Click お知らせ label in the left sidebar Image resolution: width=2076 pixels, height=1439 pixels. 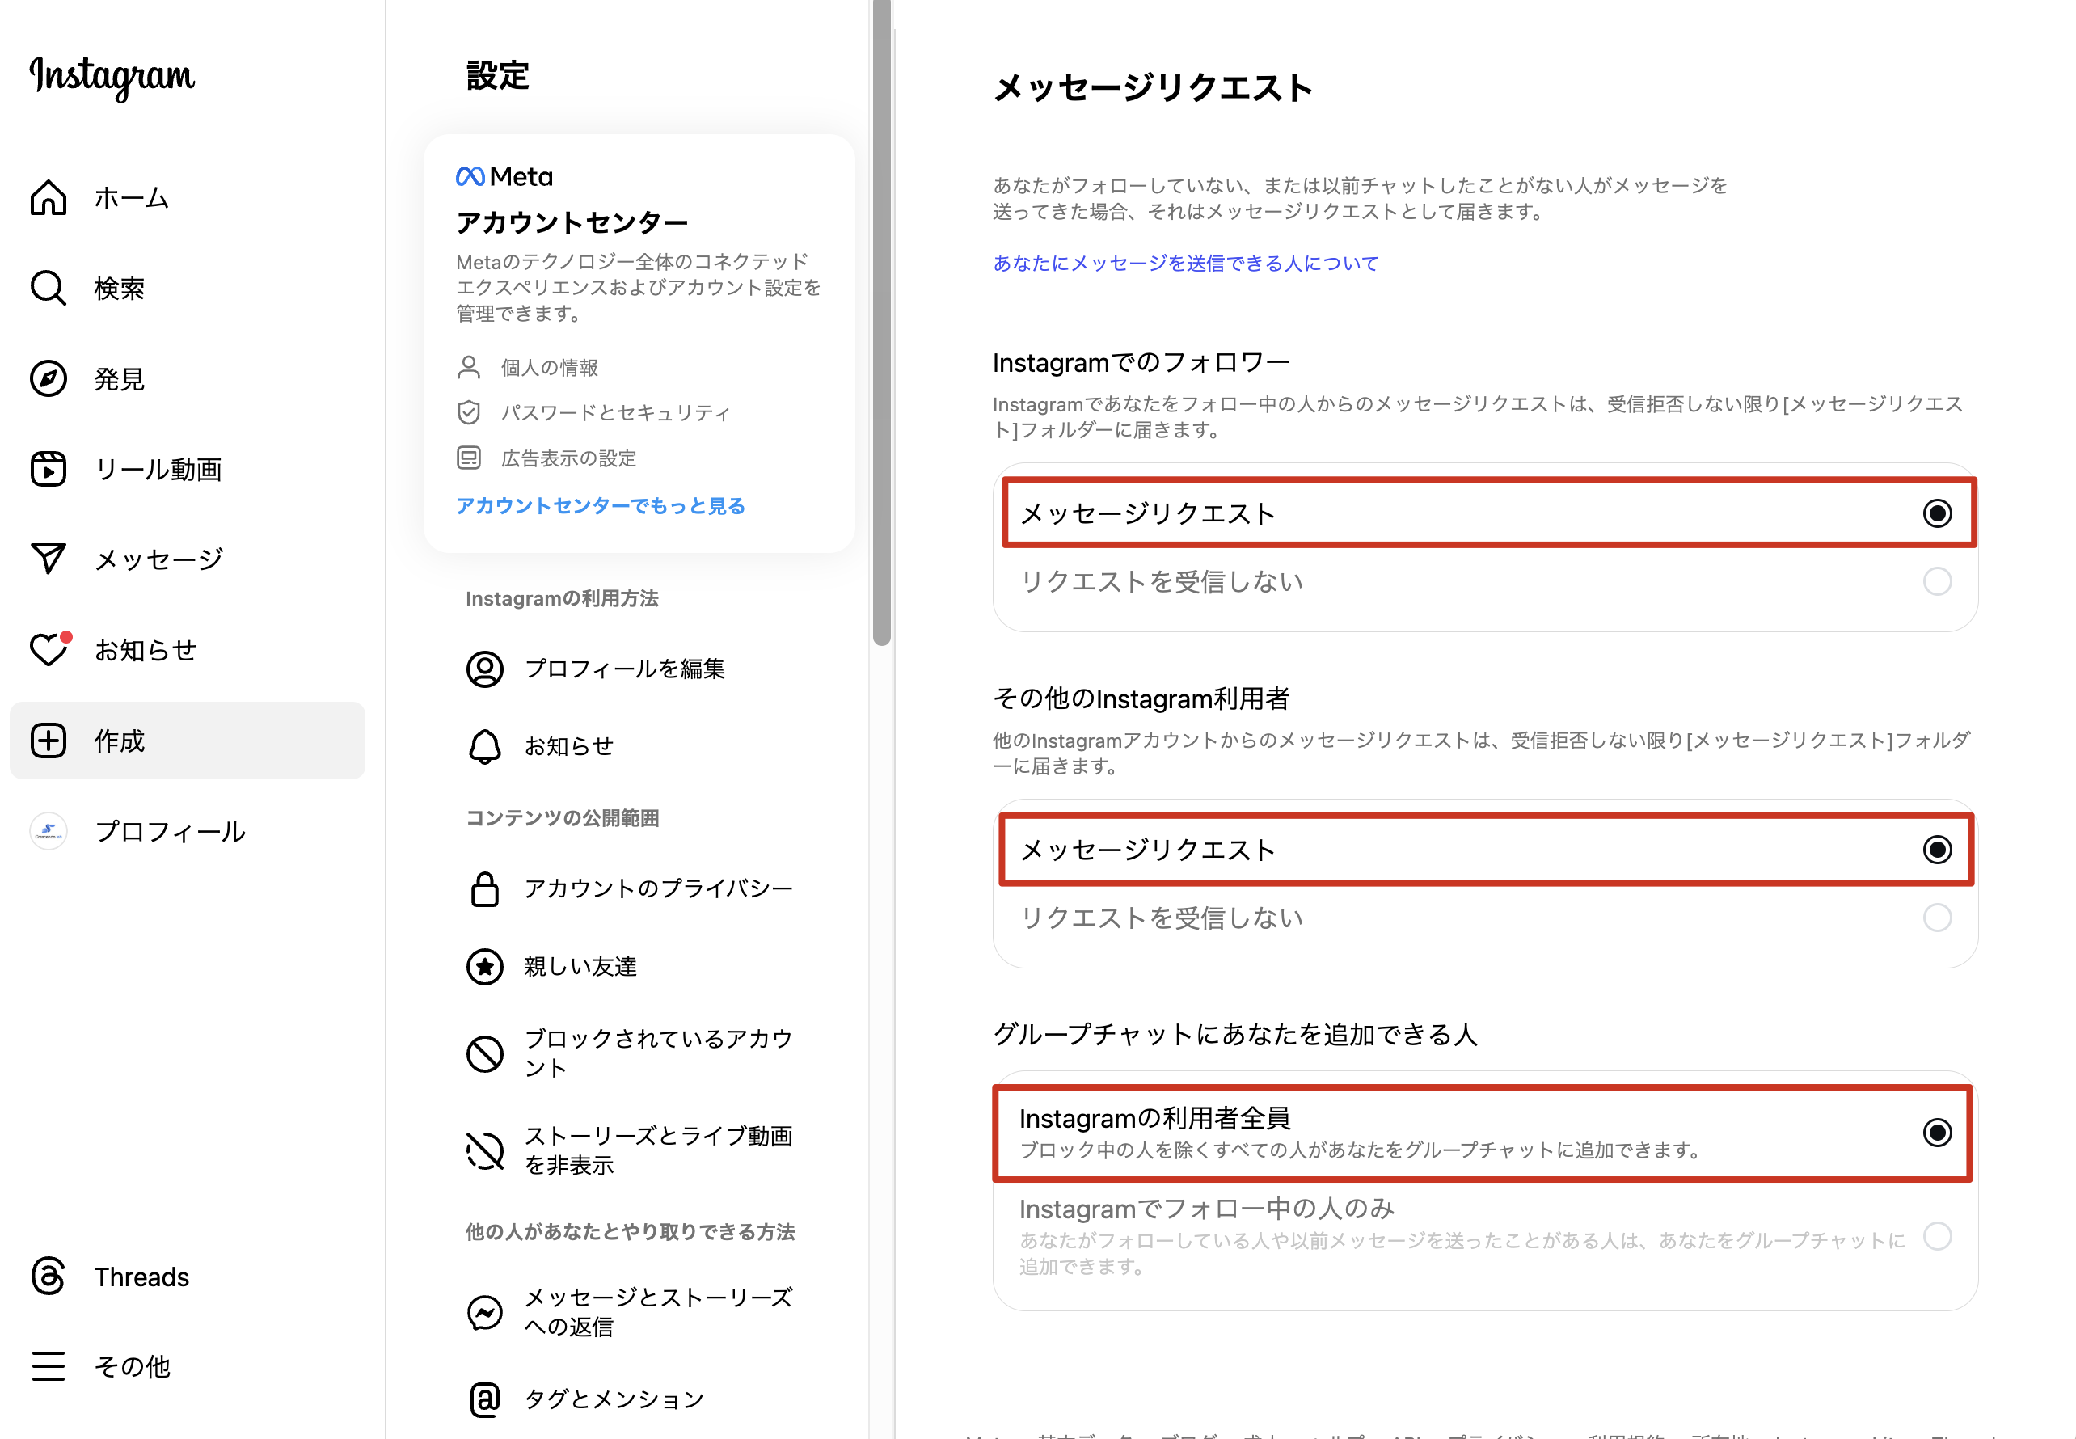[146, 649]
